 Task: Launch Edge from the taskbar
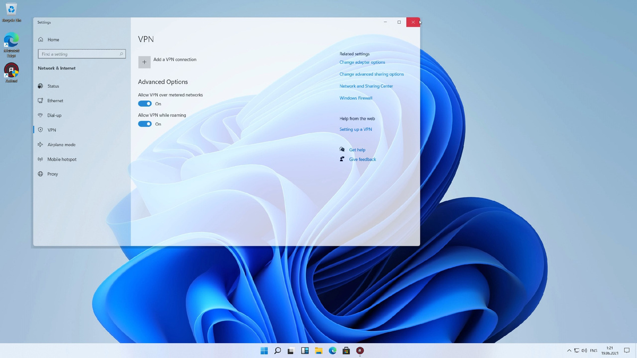pos(332,351)
